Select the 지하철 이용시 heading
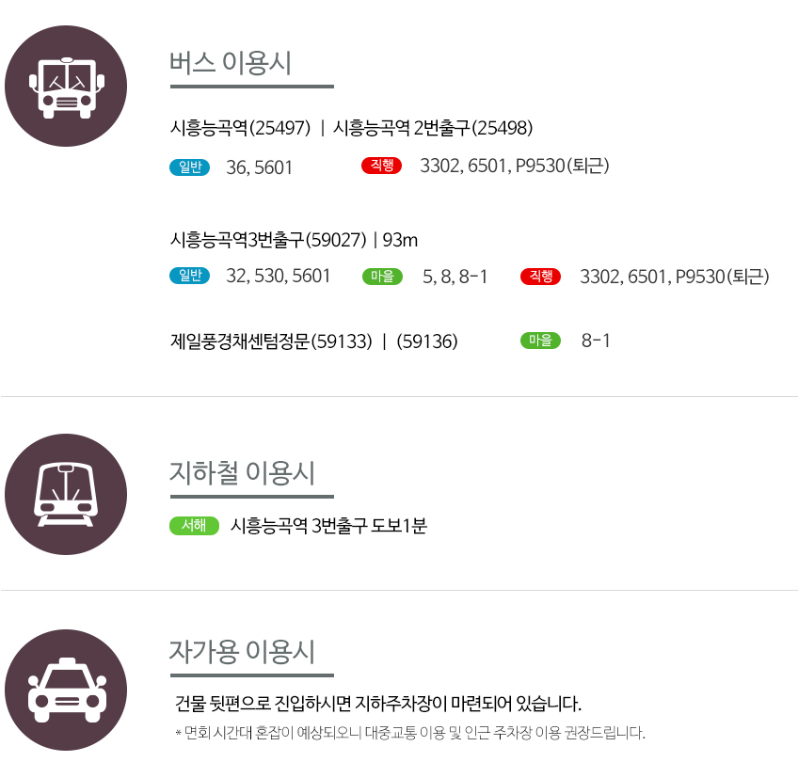Screen dimensions: 798x762 [x=242, y=472]
